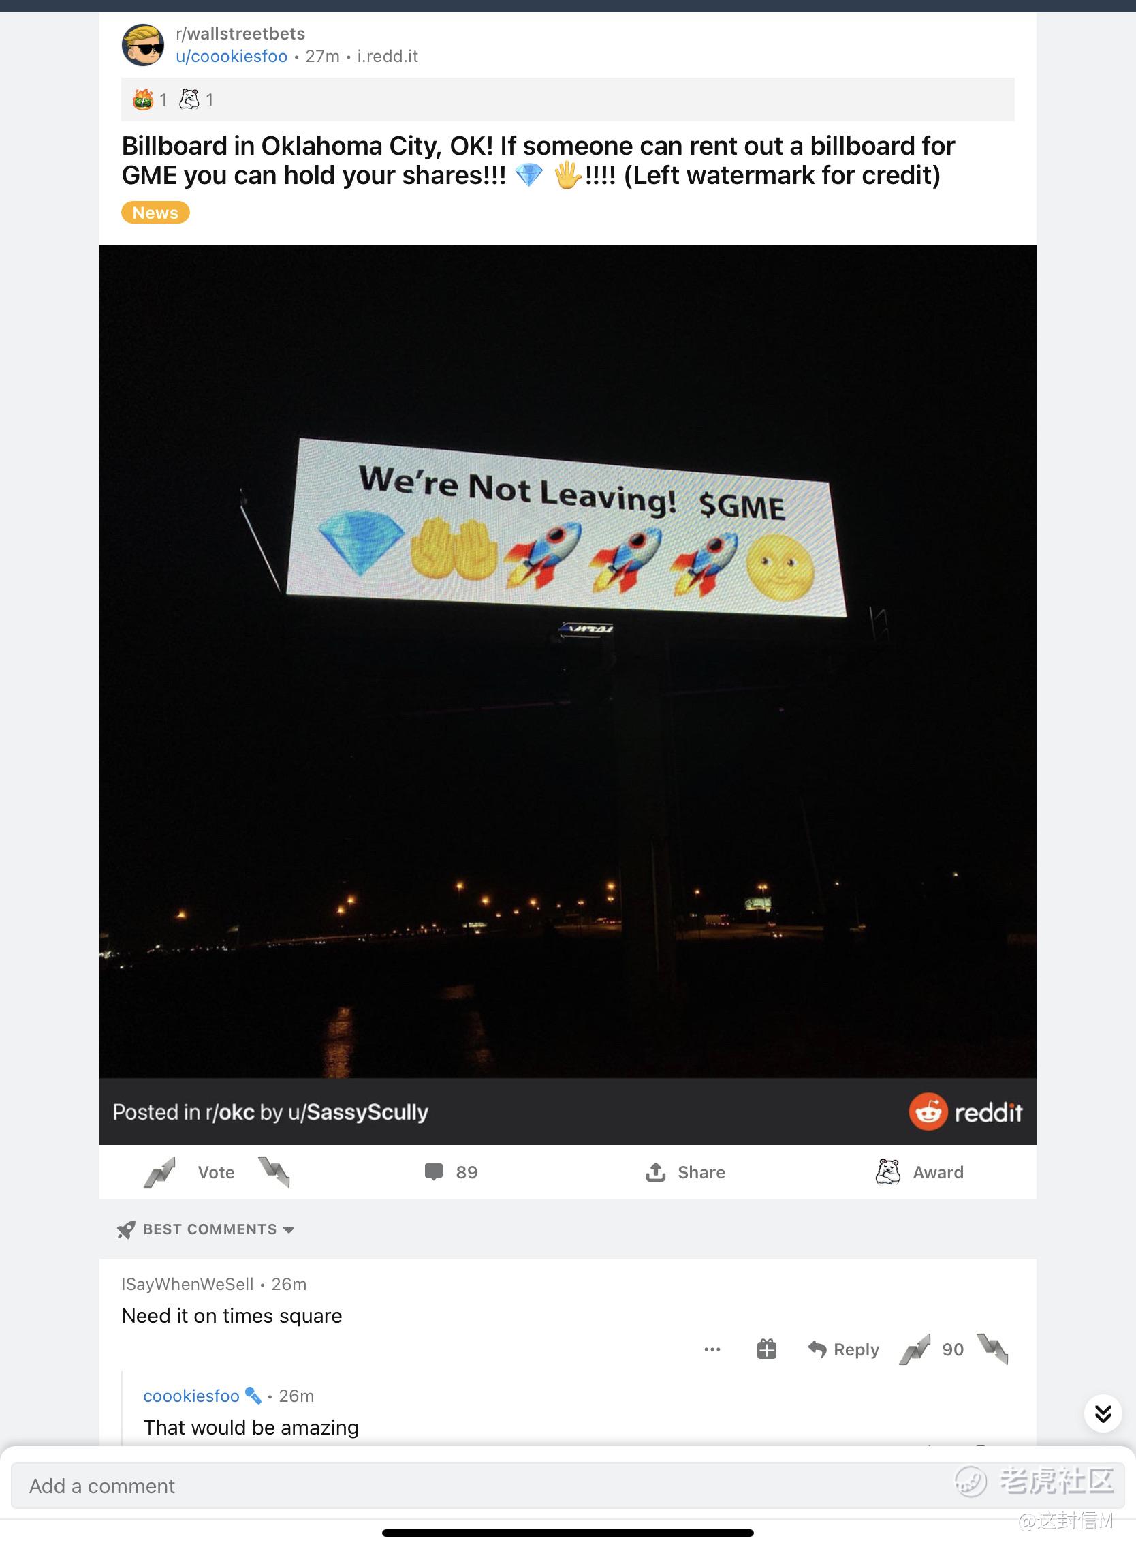This screenshot has width=1136, height=1547.
Task: Tap the Share upload icon
Action: (655, 1172)
